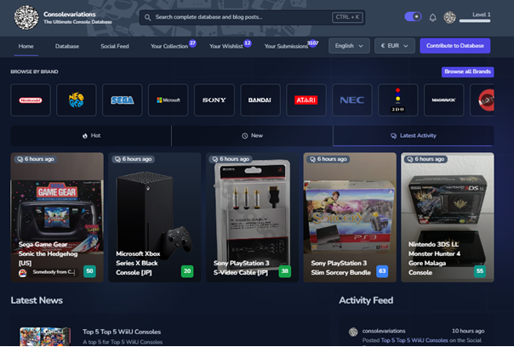Click the rating badge 55 on 3DS LL card

tap(480, 271)
